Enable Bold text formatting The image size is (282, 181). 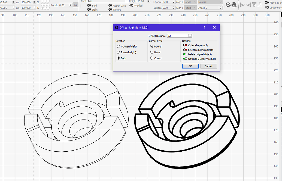click(x=89, y=5)
